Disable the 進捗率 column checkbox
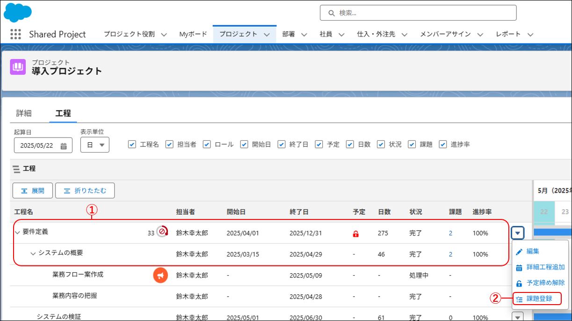 (443, 144)
